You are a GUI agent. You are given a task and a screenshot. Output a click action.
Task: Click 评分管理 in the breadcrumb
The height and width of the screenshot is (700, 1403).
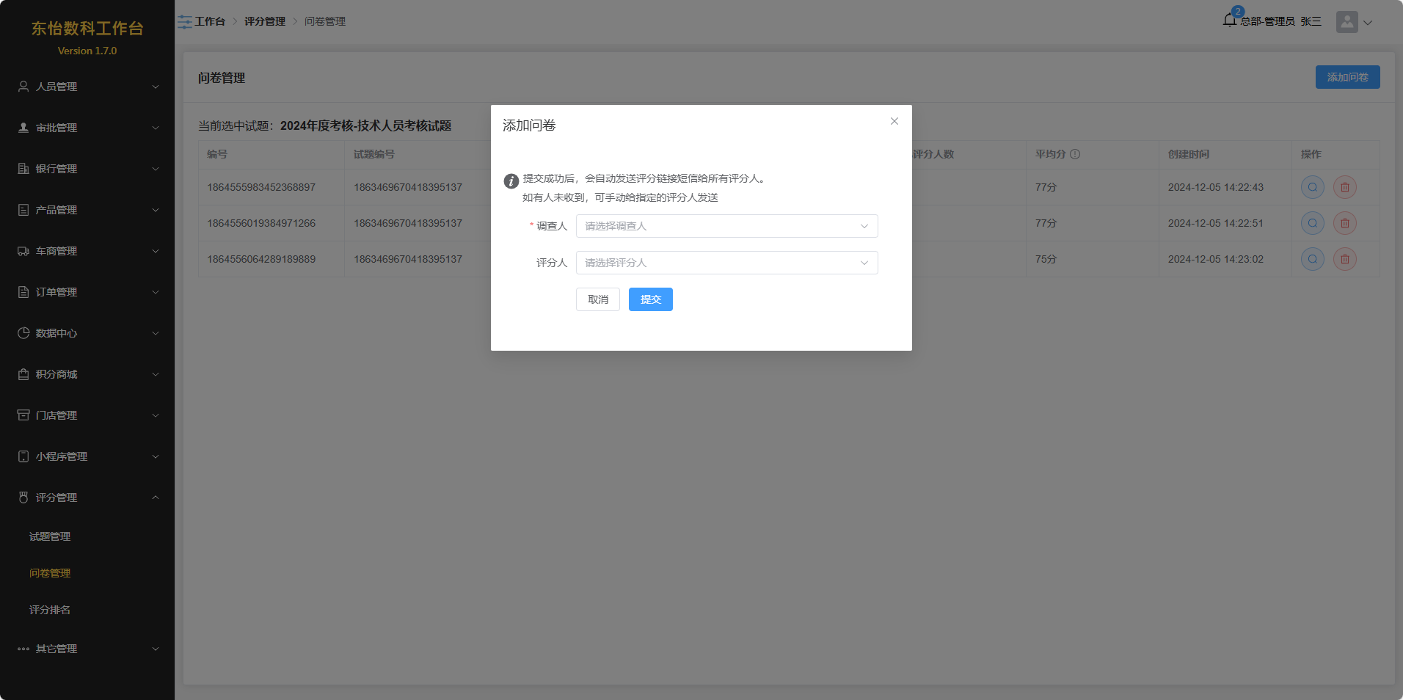tap(264, 21)
